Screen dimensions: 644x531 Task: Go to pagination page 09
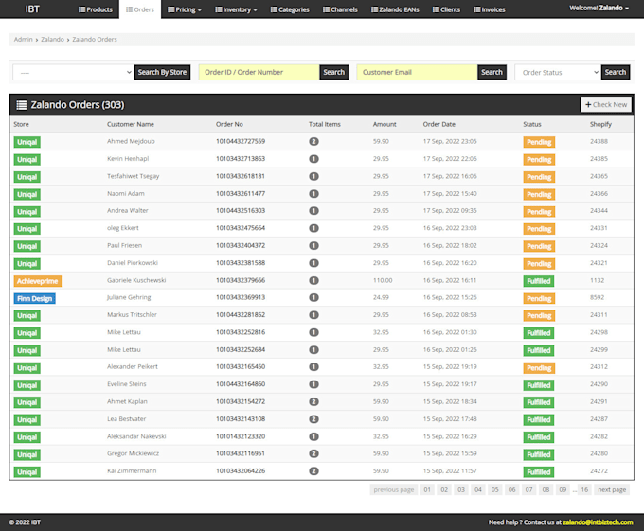[x=563, y=489]
